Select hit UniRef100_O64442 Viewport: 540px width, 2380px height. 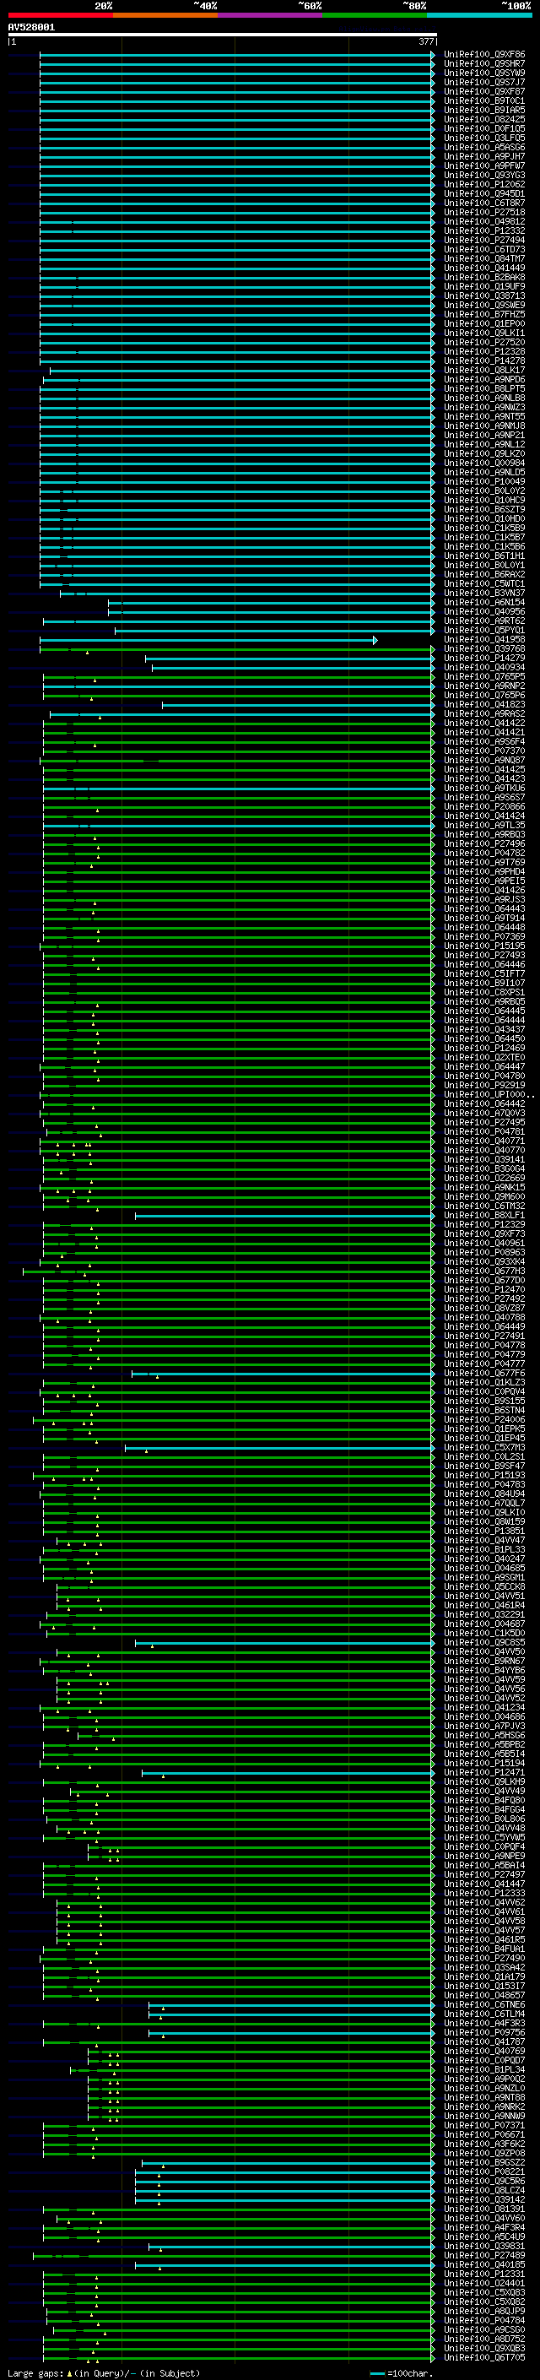click(483, 1104)
